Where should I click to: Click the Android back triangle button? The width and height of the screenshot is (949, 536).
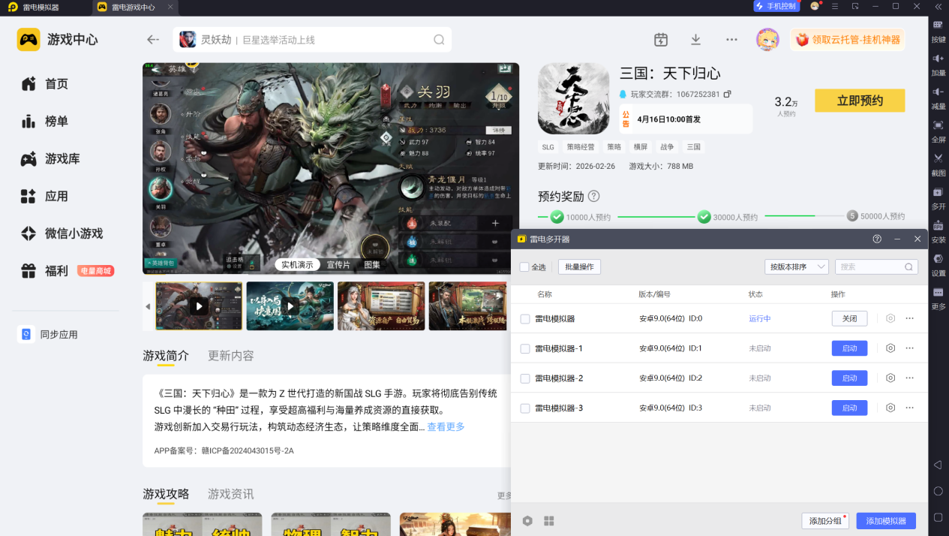[938, 465]
